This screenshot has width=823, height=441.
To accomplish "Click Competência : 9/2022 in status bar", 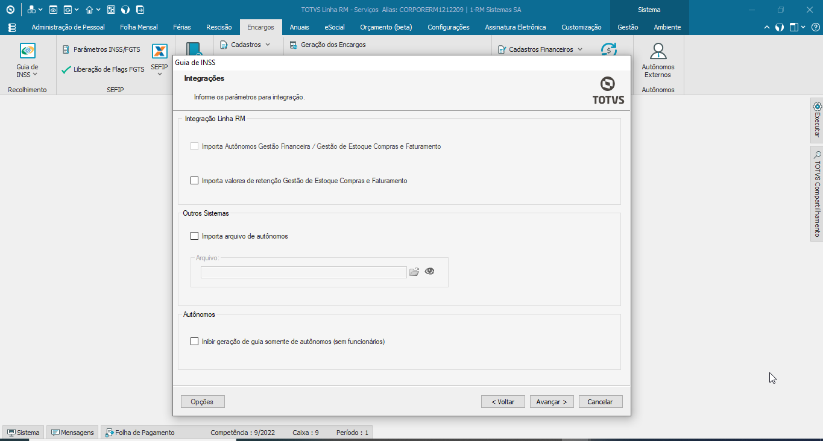I will pos(243,433).
